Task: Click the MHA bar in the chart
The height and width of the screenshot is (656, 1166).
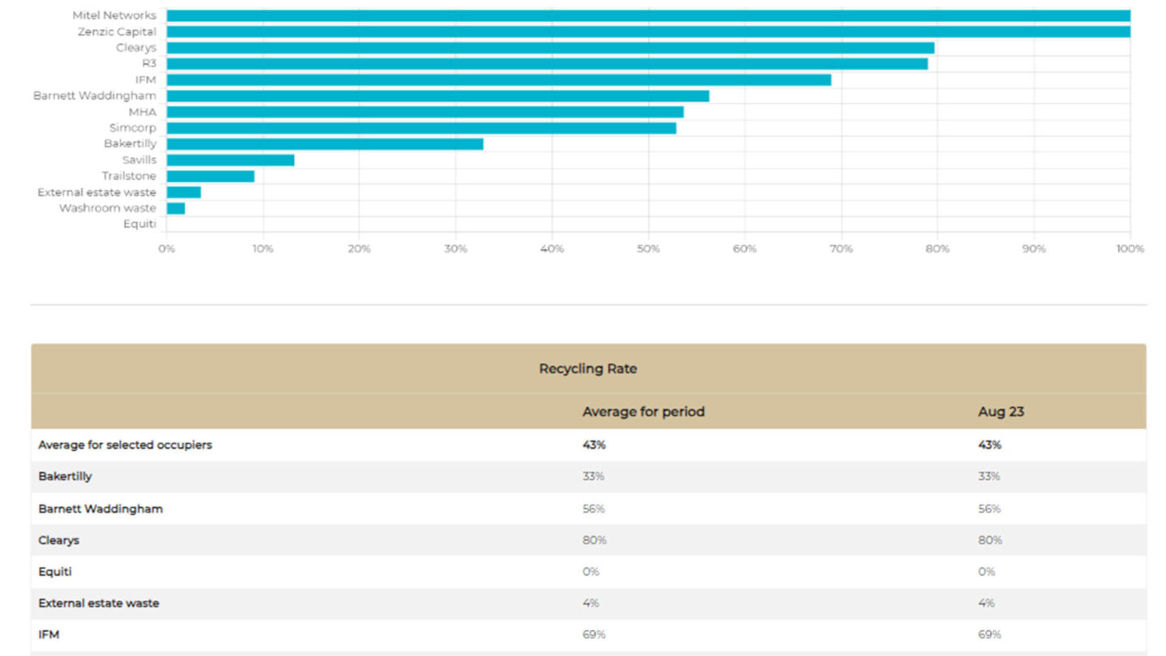Action: click(424, 112)
